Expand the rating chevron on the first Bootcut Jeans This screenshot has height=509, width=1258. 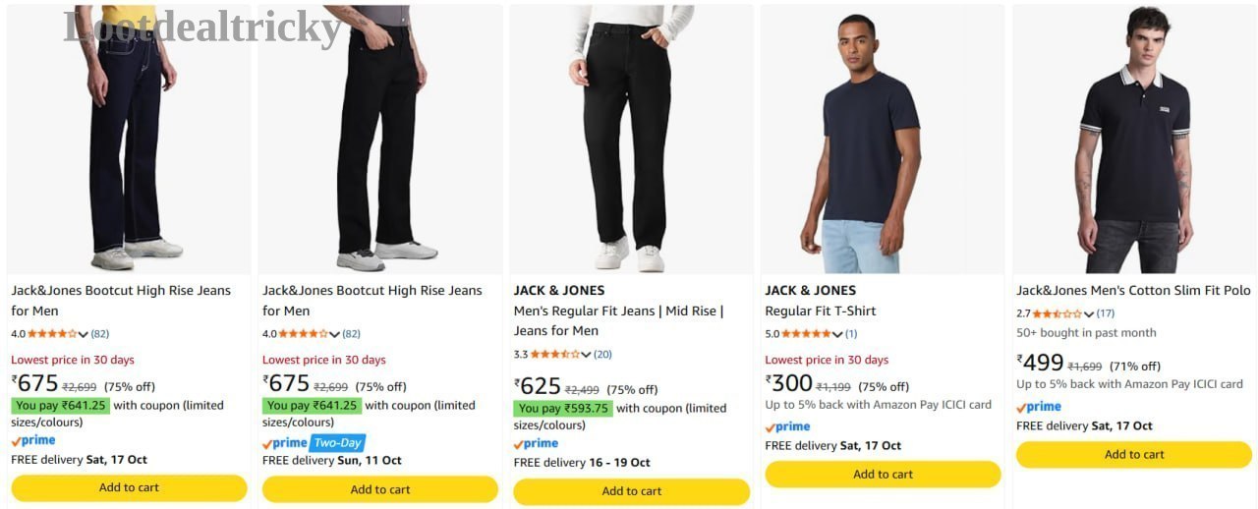[84, 334]
